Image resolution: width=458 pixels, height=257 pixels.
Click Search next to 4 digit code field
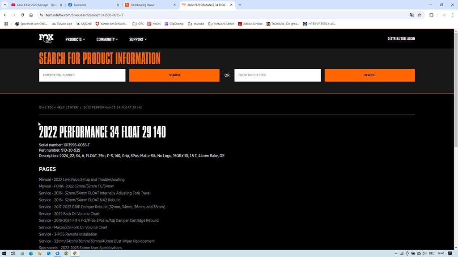pyautogui.click(x=369, y=75)
